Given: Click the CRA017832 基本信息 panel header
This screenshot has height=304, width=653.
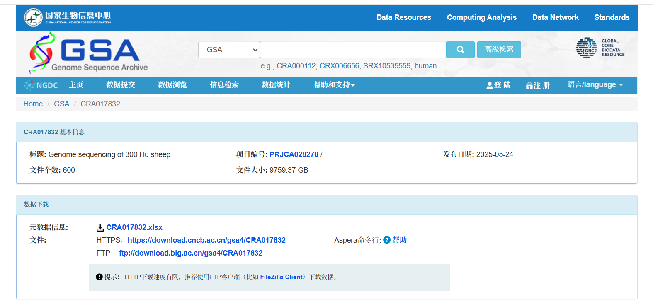Looking at the screenshot, I should [x=326, y=132].
